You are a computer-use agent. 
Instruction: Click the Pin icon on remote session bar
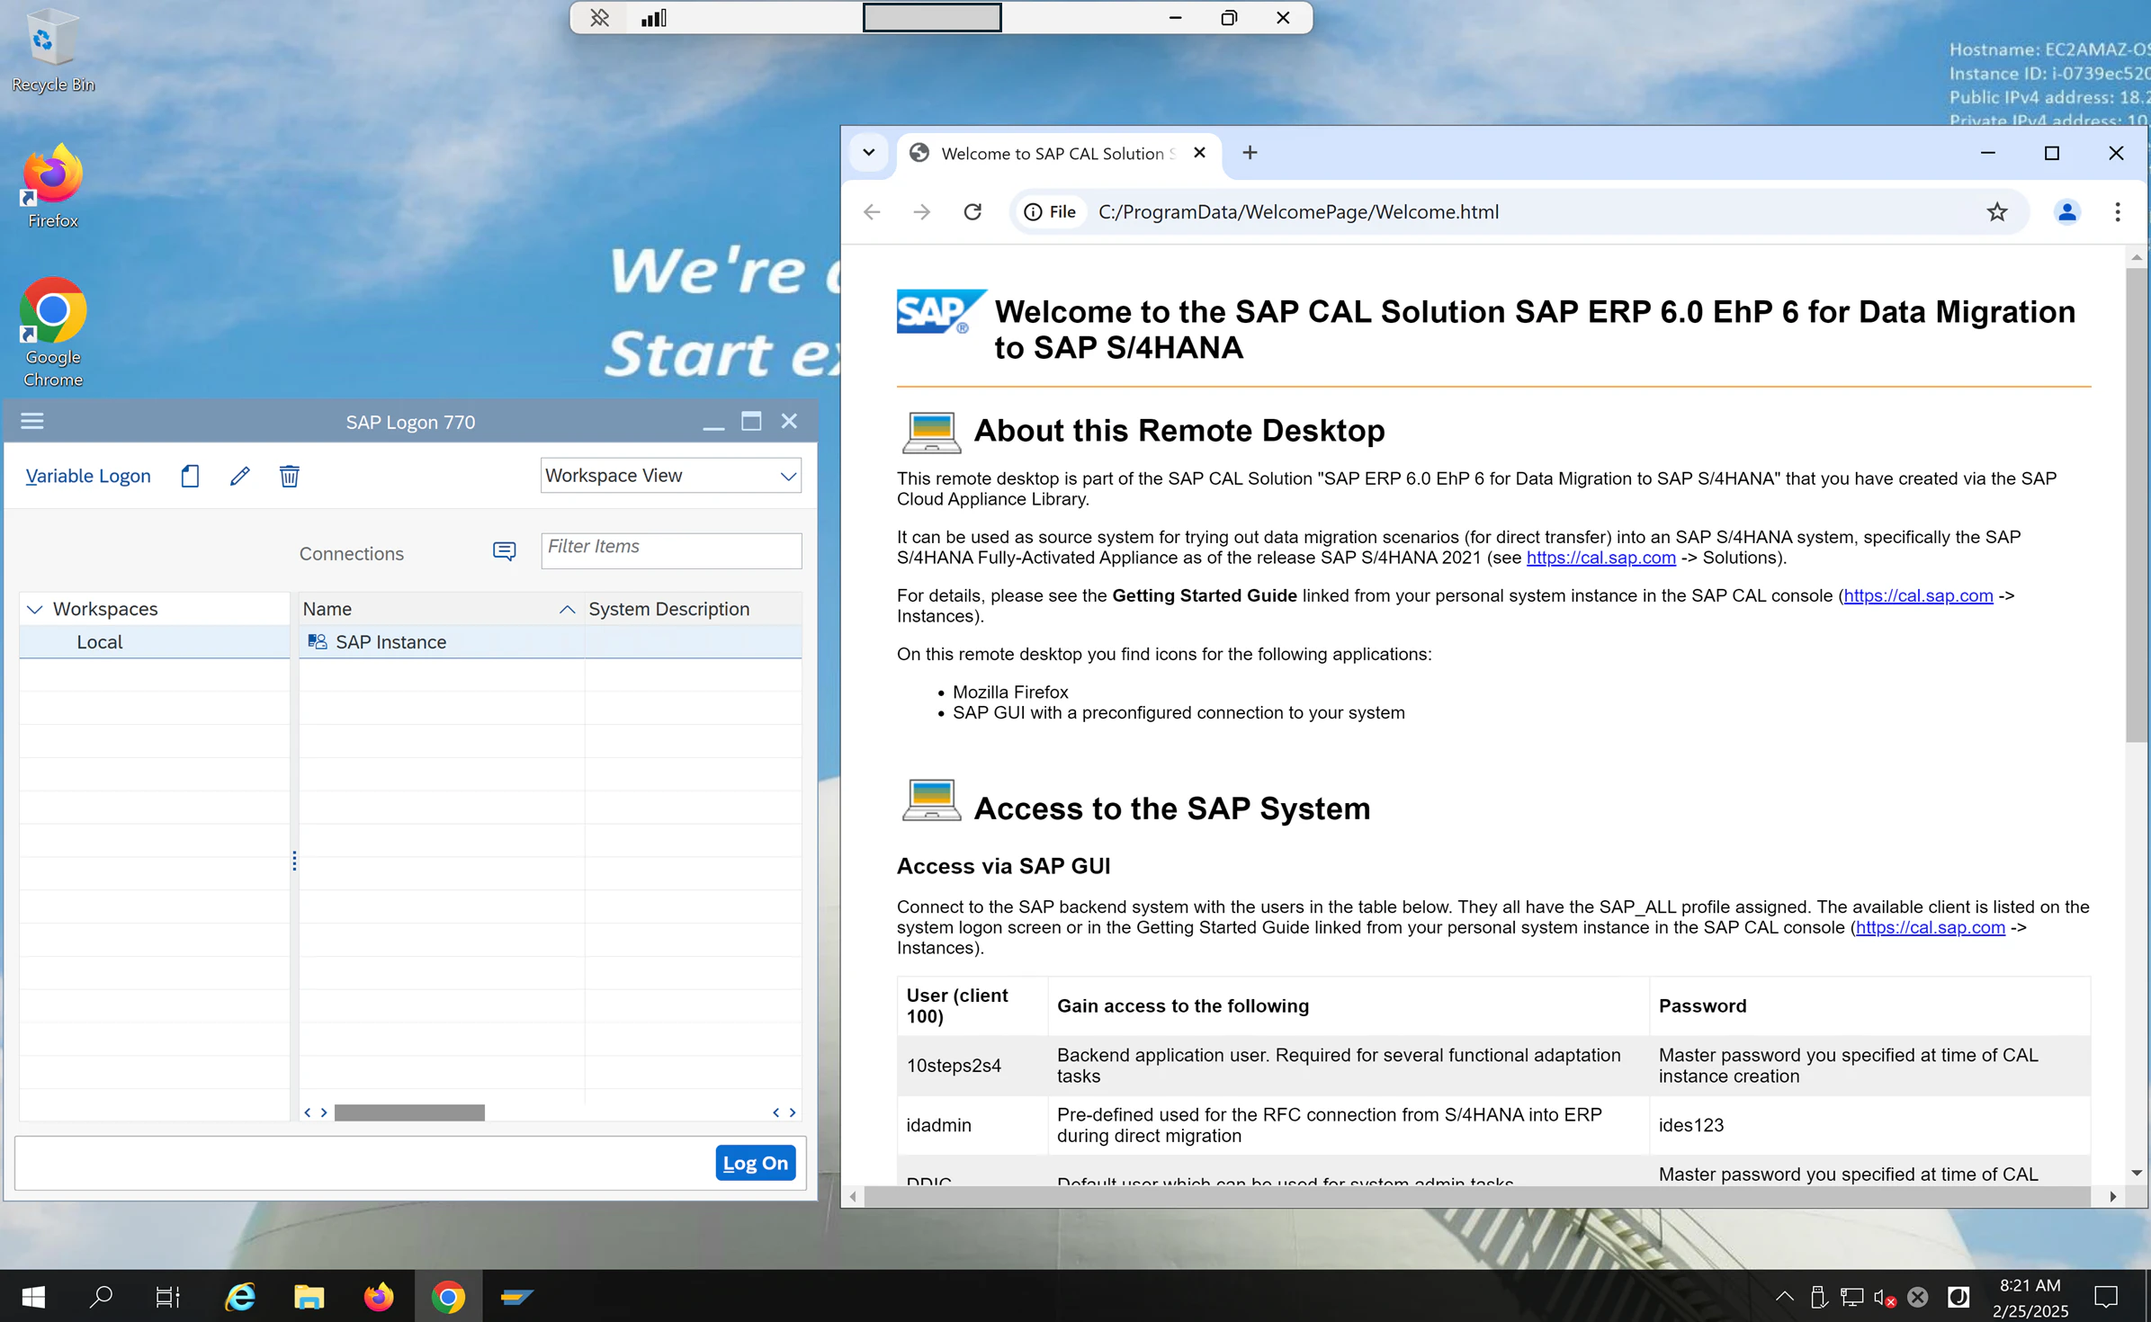(x=599, y=18)
